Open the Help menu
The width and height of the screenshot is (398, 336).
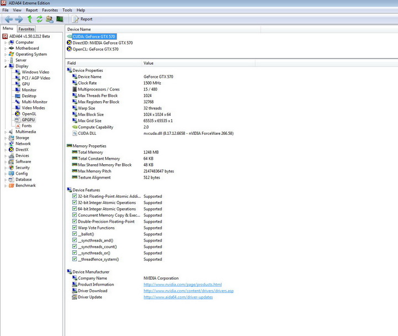[x=81, y=10]
